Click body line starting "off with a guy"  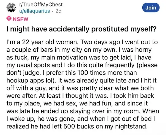[x=80, y=88]
